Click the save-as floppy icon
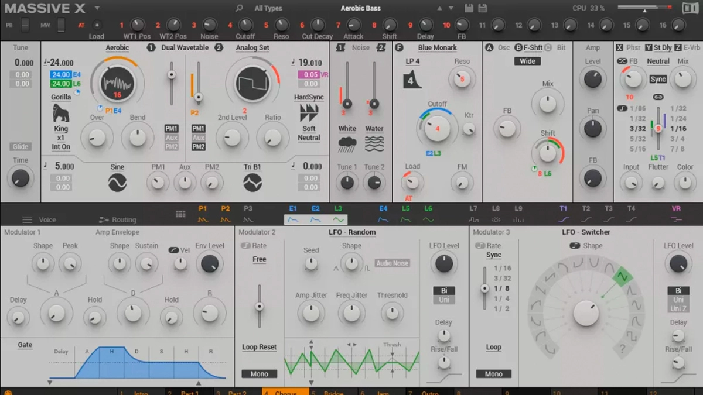The image size is (703, 395). [482, 8]
